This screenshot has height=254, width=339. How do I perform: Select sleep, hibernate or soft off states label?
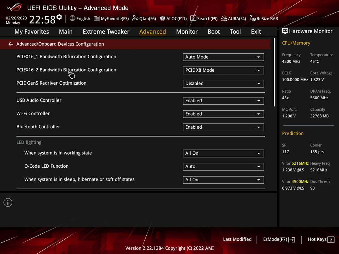[x=79, y=179]
